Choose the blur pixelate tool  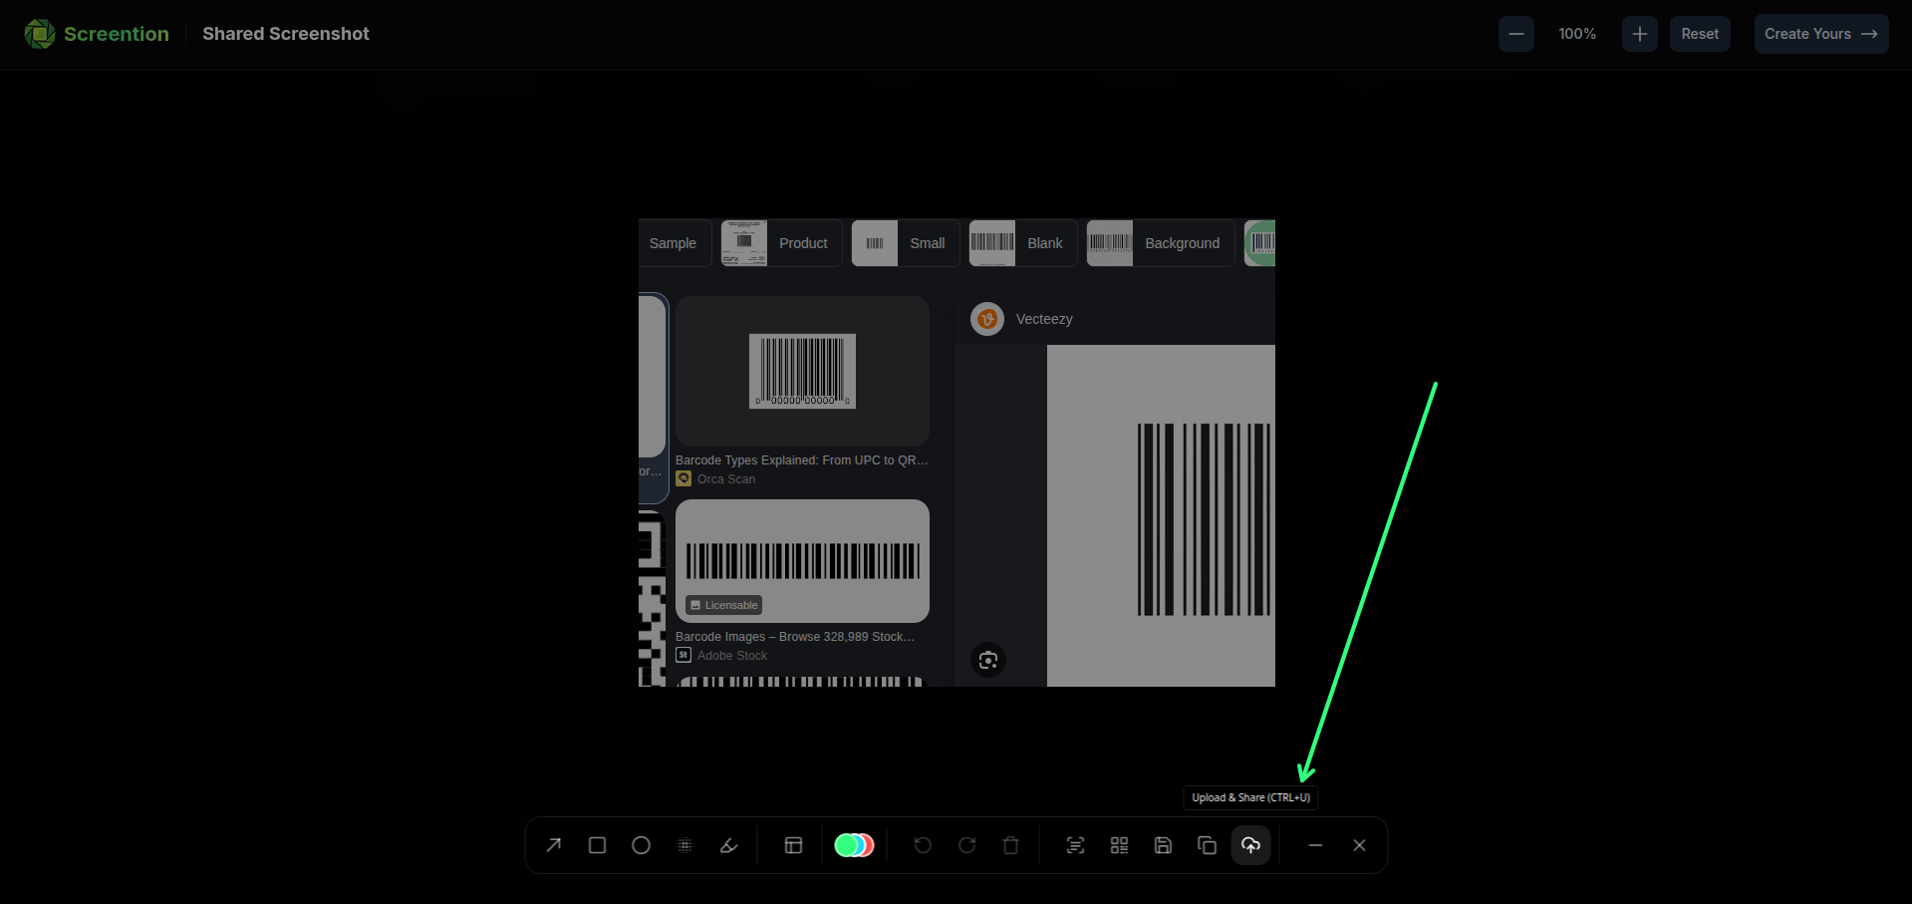[685, 845]
